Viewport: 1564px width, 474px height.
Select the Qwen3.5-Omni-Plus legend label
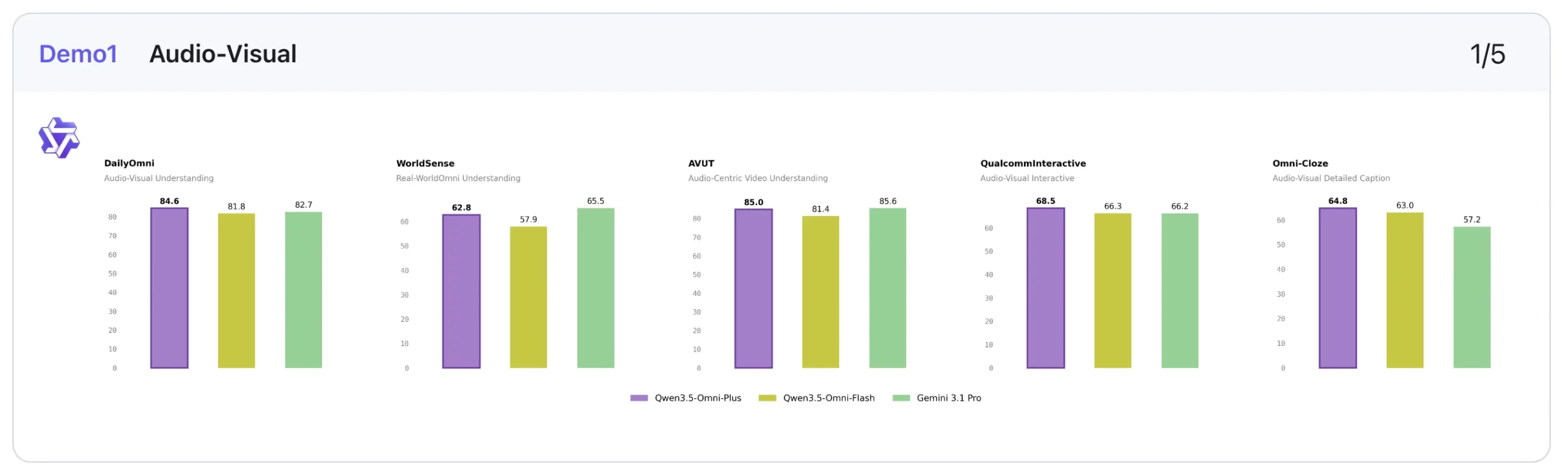[x=698, y=398]
